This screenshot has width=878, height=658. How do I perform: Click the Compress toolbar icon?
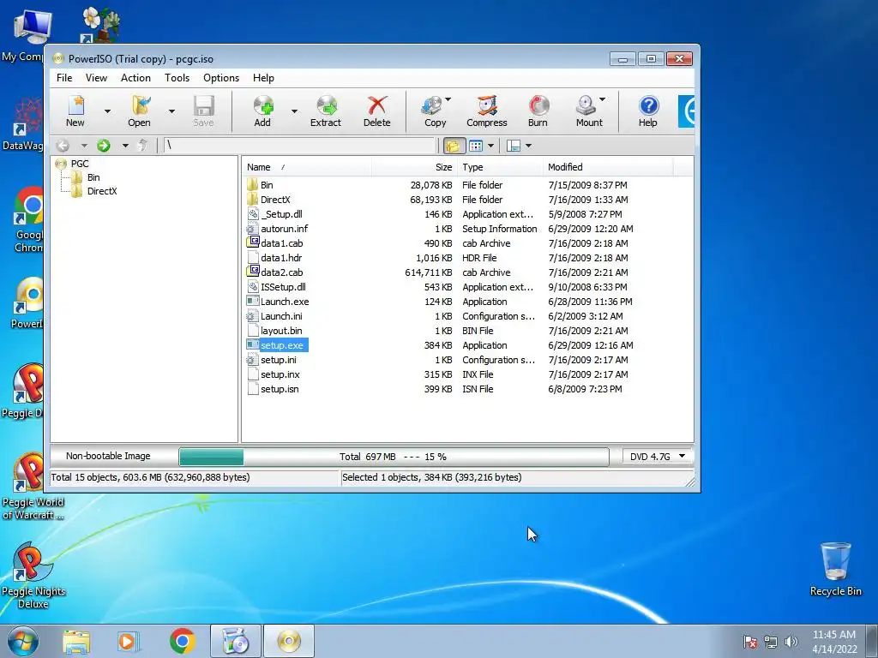point(487,111)
